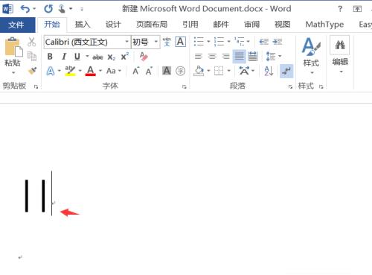Toggle Show/Hide paragraph marks
The height and width of the screenshot is (275, 372).
click(286, 71)
